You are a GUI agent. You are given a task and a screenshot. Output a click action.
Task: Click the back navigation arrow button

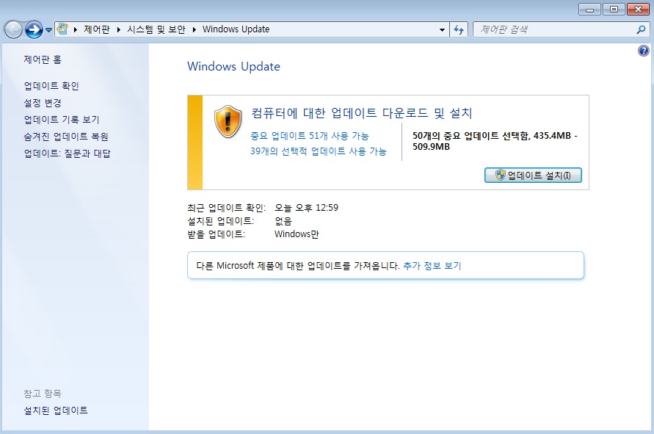coord(13,29)
